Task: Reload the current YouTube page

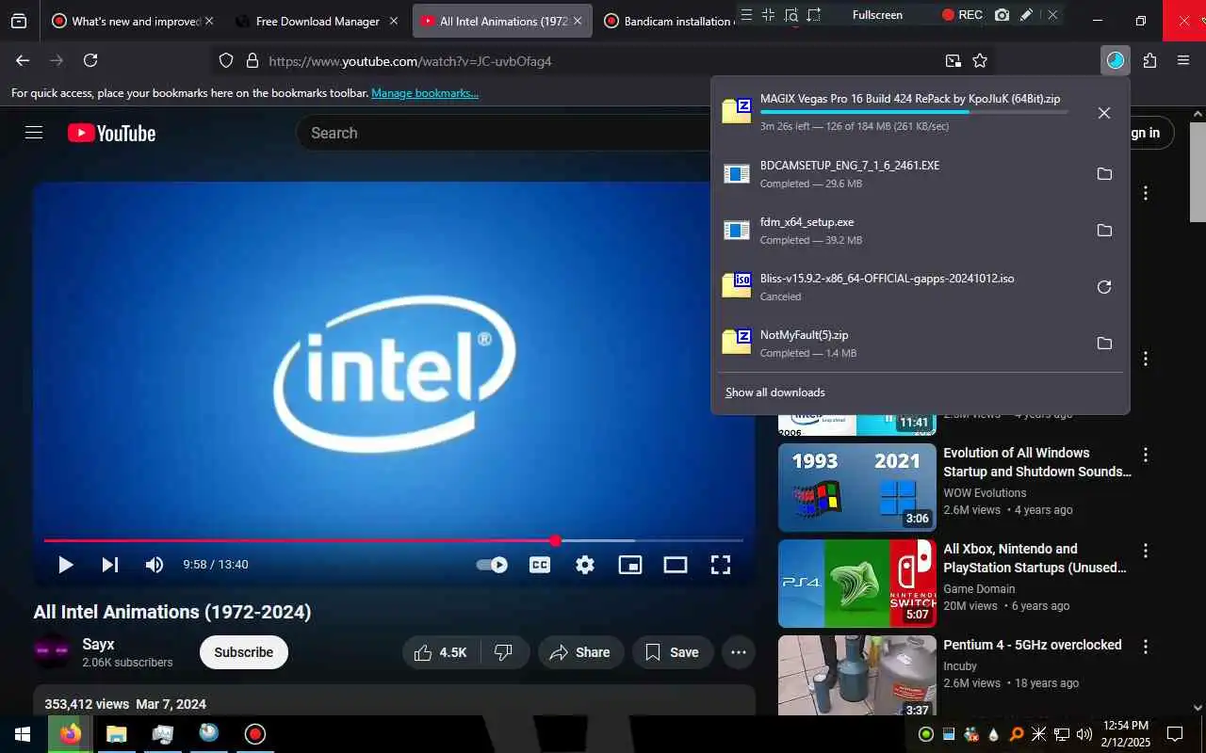Action: click(x=90, y=60)
